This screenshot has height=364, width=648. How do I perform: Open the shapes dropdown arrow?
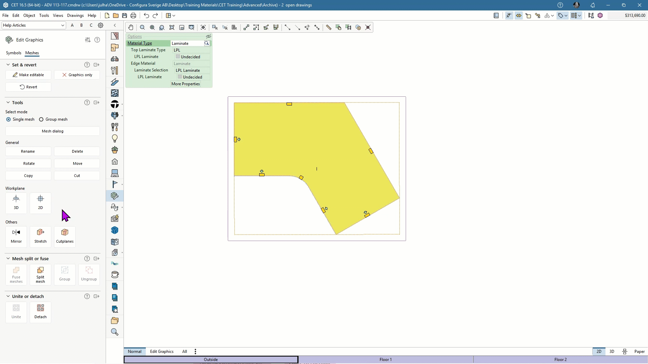point(552,16)
